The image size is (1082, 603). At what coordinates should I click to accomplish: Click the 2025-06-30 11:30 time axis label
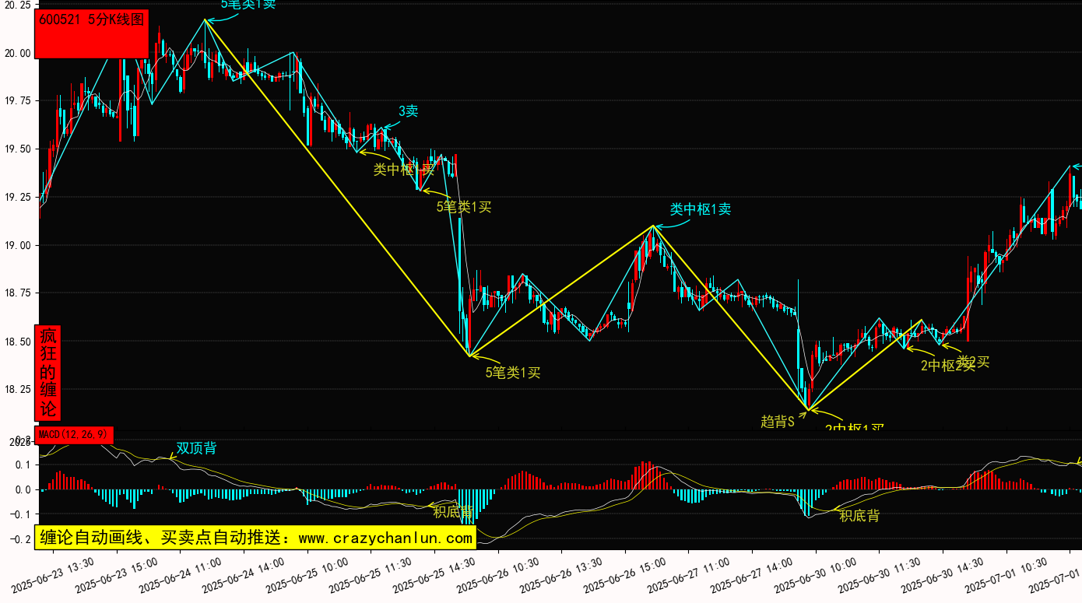tap(880, 574)
